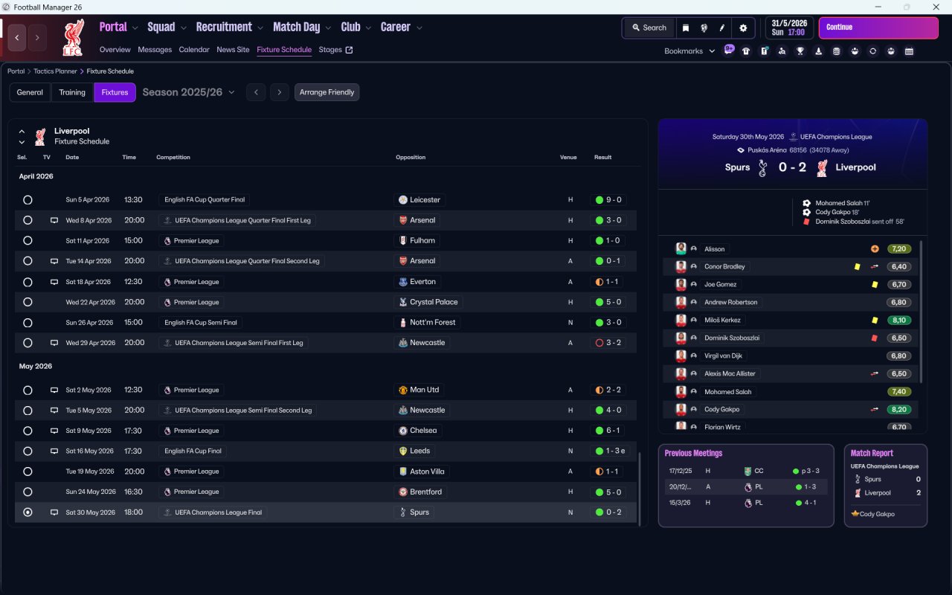Select the radio button for Brentford fixture

[x=28, y=492]
